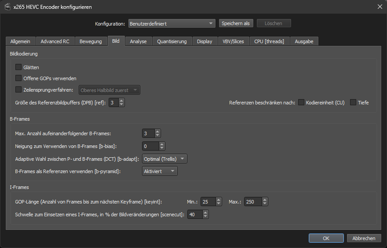The height and width of the screenshot is (248, 387).
Task: Click the max B-Frames value field
Action: tap(148, 133)
